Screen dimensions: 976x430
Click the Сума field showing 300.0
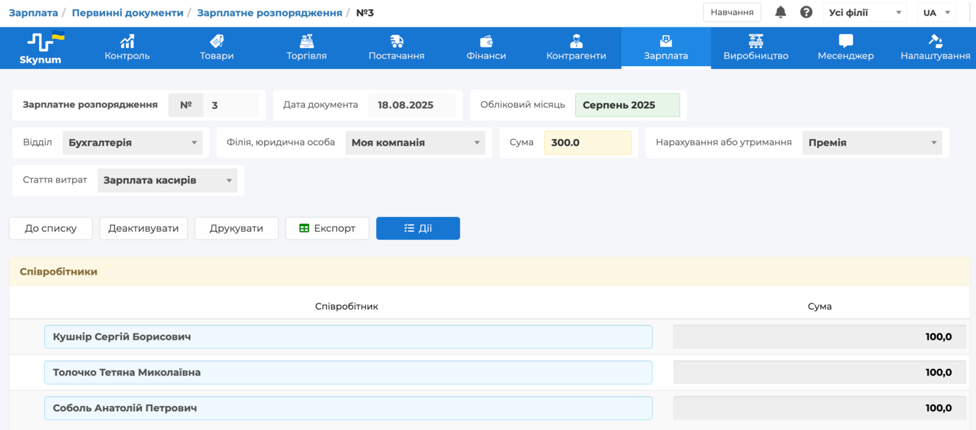[x=587, y=143]
